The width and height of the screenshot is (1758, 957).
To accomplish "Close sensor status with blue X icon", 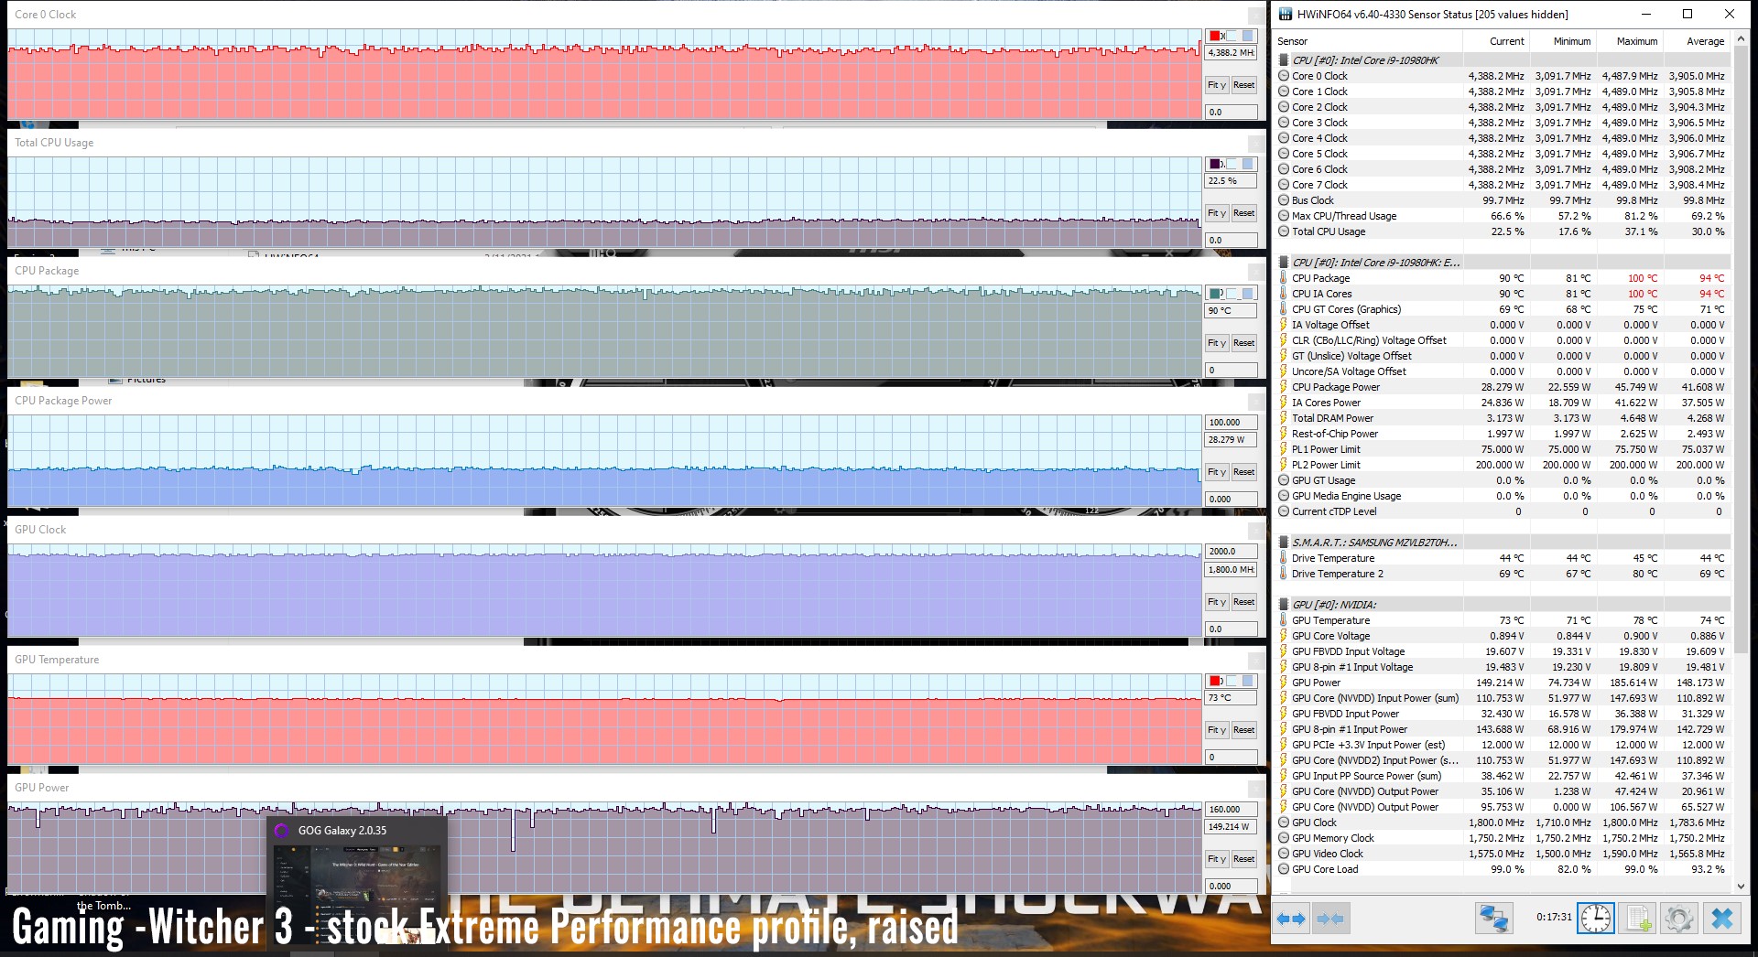I will click(1721, 919).
